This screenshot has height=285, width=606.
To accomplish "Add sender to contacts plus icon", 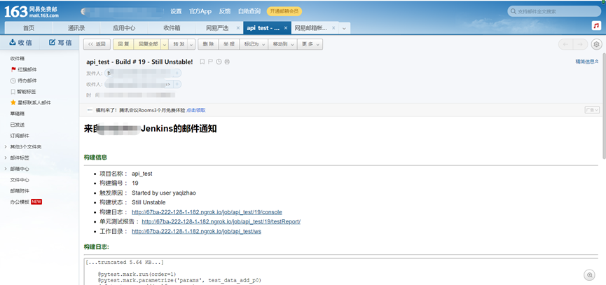I will coord(177,73).
